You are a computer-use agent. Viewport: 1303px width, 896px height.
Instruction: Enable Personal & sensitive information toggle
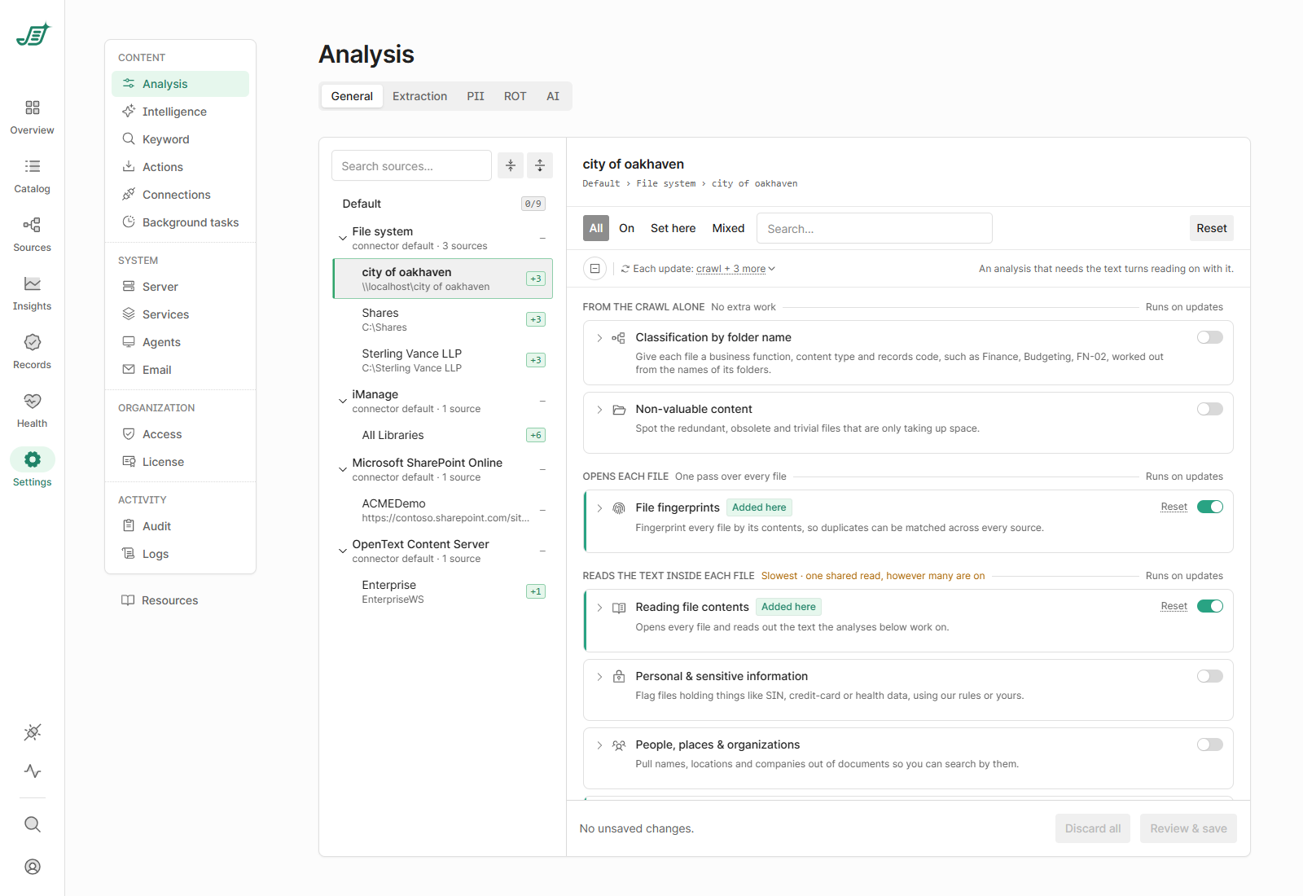1209,676
